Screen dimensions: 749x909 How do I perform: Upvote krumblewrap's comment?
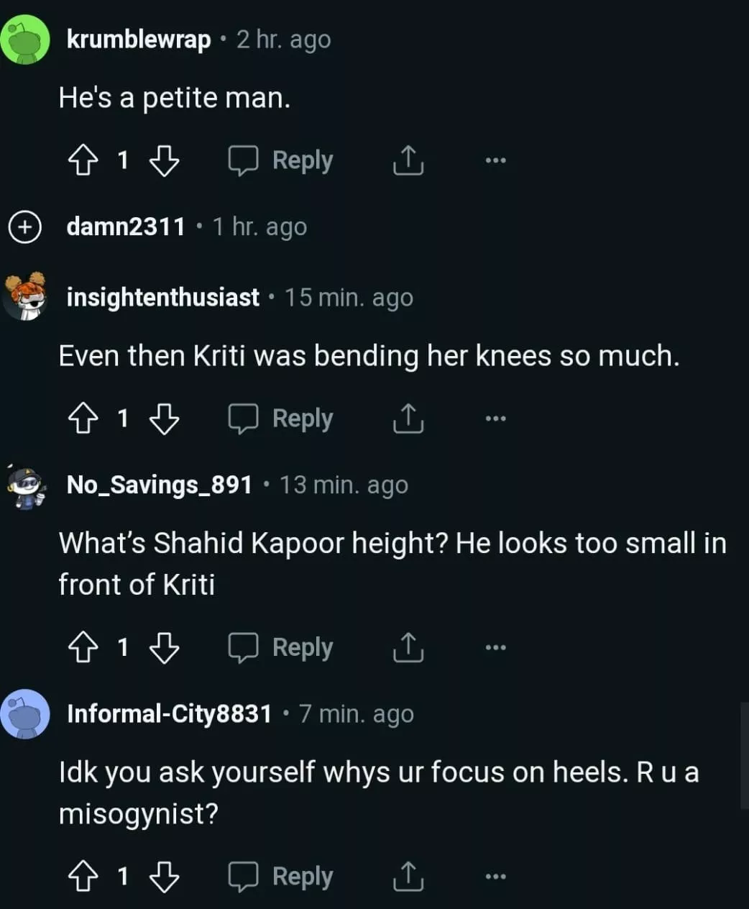point(83,160)
